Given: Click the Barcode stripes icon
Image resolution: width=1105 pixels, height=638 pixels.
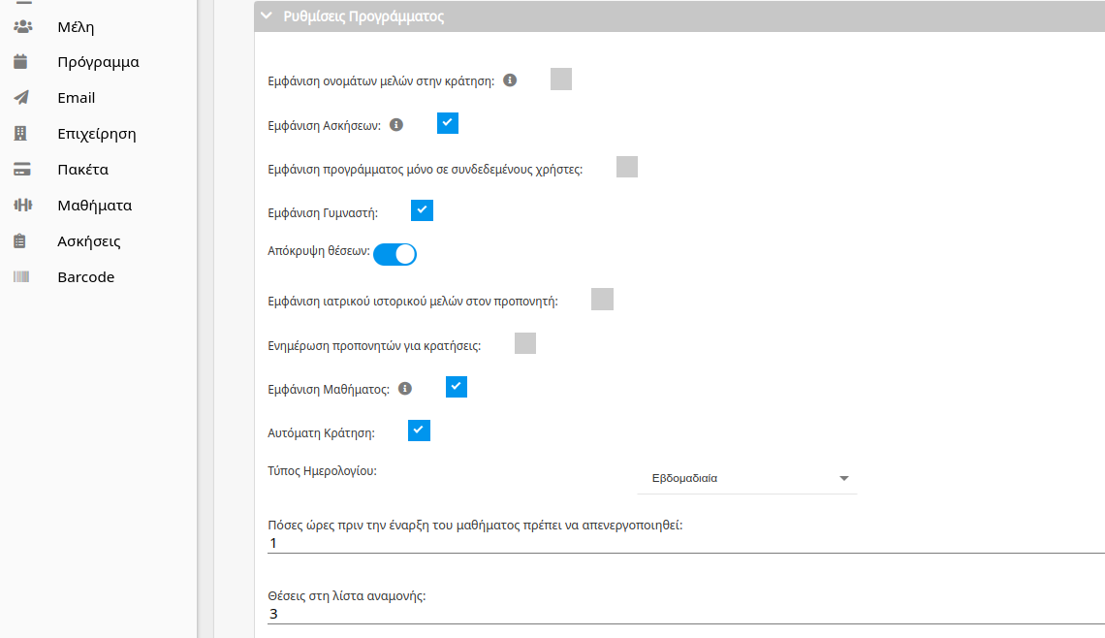Looking at the screenshot, I should pos(21,277).
